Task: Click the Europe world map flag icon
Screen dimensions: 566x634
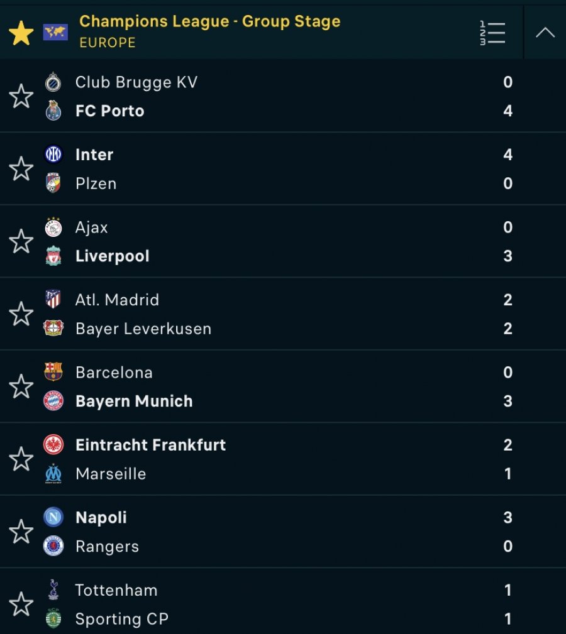Action: tap(55, 32)
